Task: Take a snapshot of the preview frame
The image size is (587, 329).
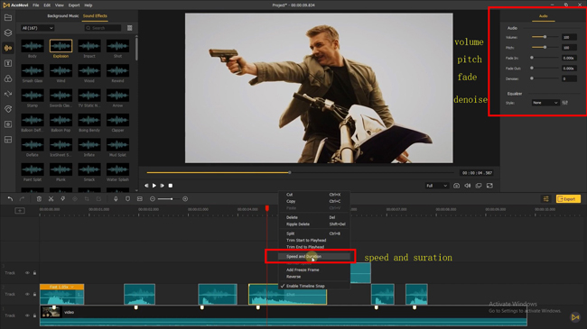Action: (456, 186)
